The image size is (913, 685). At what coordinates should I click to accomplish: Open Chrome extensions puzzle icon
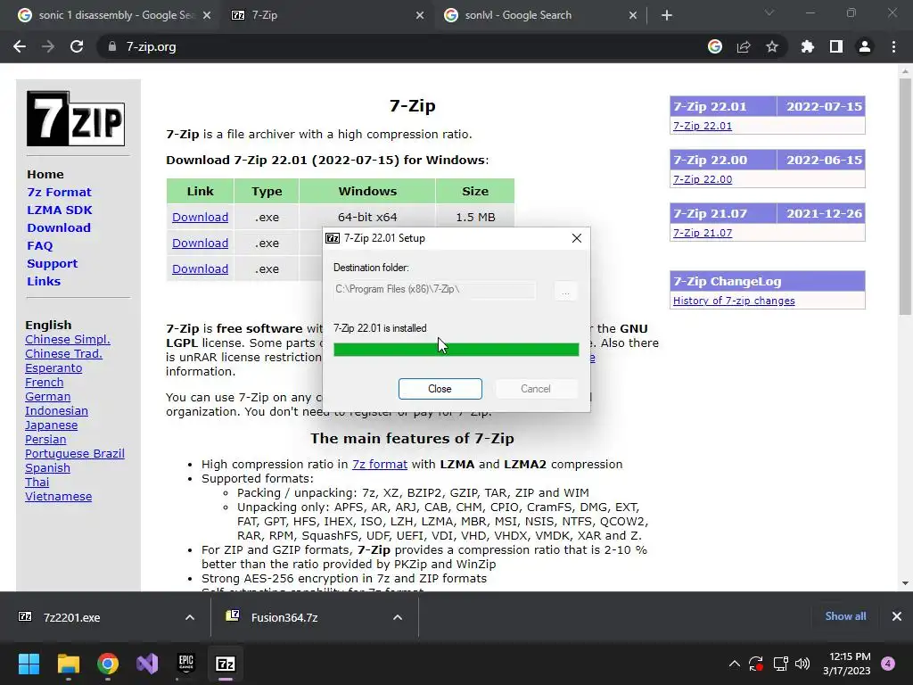tap(807, 46)
